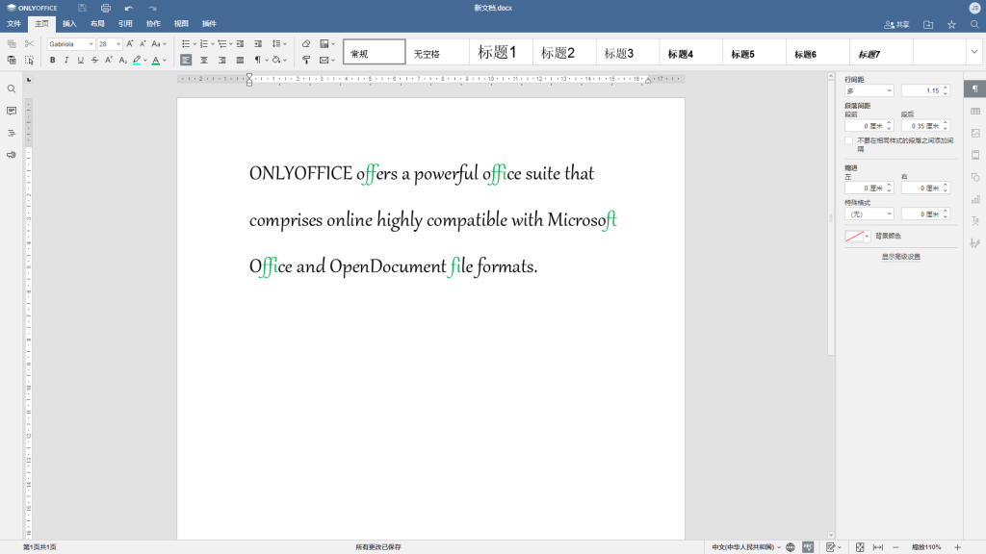
Task: Click the Print icon in the title bar
Action: pyautogui.click(x=106, y=8)
